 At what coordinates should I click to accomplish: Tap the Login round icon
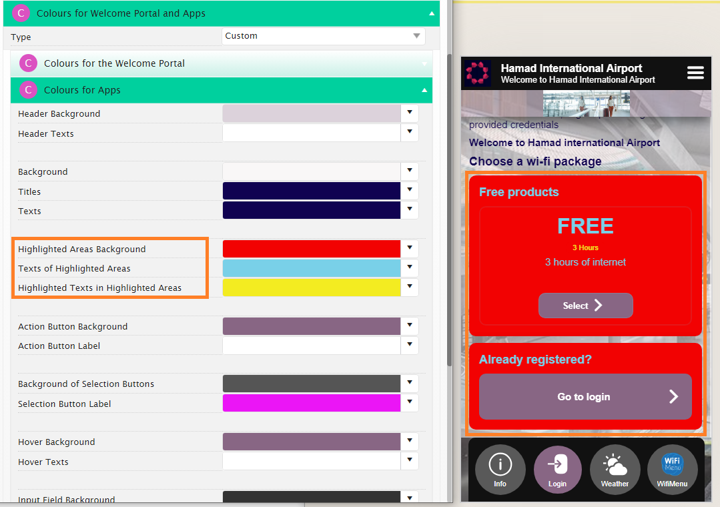pyautogui.click(x=557, y=470)
